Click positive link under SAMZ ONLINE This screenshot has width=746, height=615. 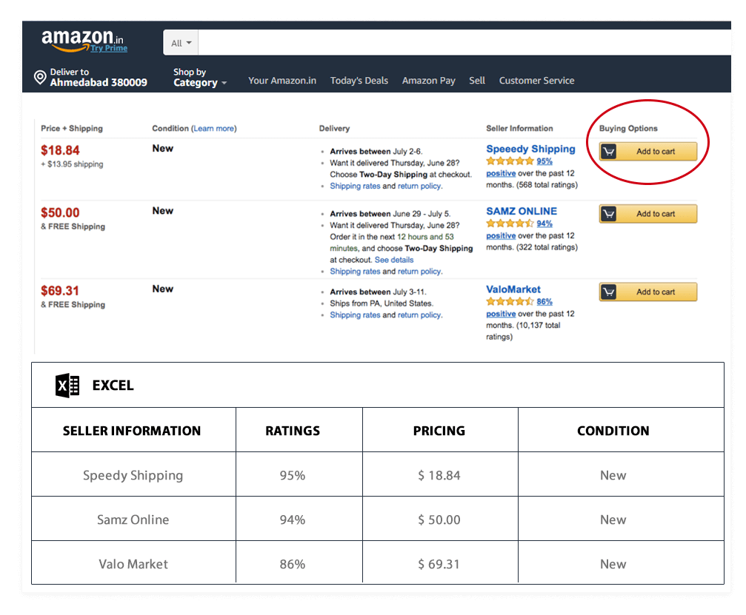(x=501, y=236)
